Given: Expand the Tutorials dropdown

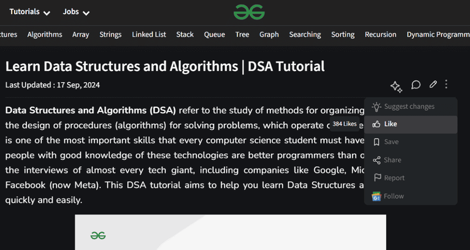Looking at the screenshot, I should [x=29, y=12].
